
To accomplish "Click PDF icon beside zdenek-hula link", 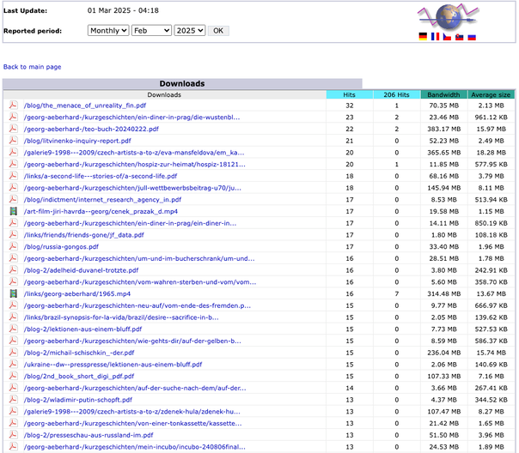I will 13,411.
